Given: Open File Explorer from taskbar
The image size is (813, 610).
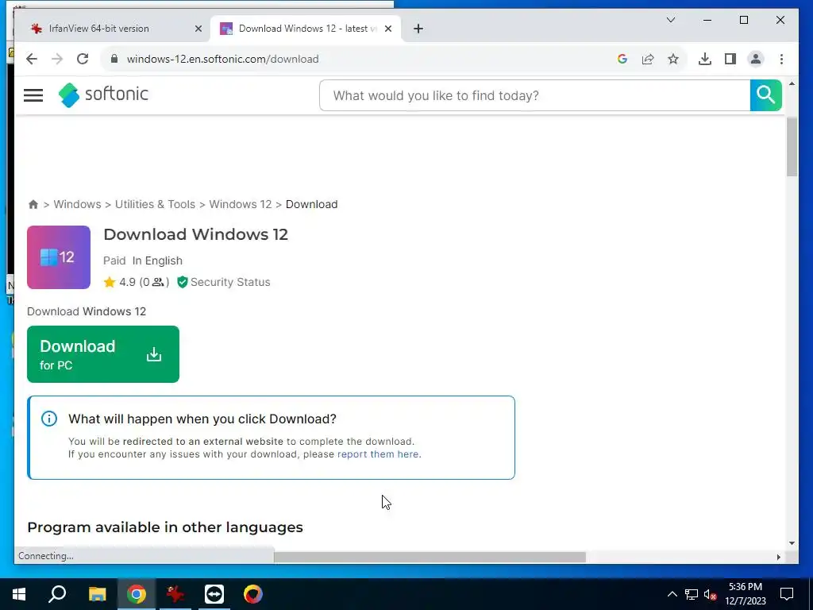Looking at the screenshot, I should [x=97, y=594].
